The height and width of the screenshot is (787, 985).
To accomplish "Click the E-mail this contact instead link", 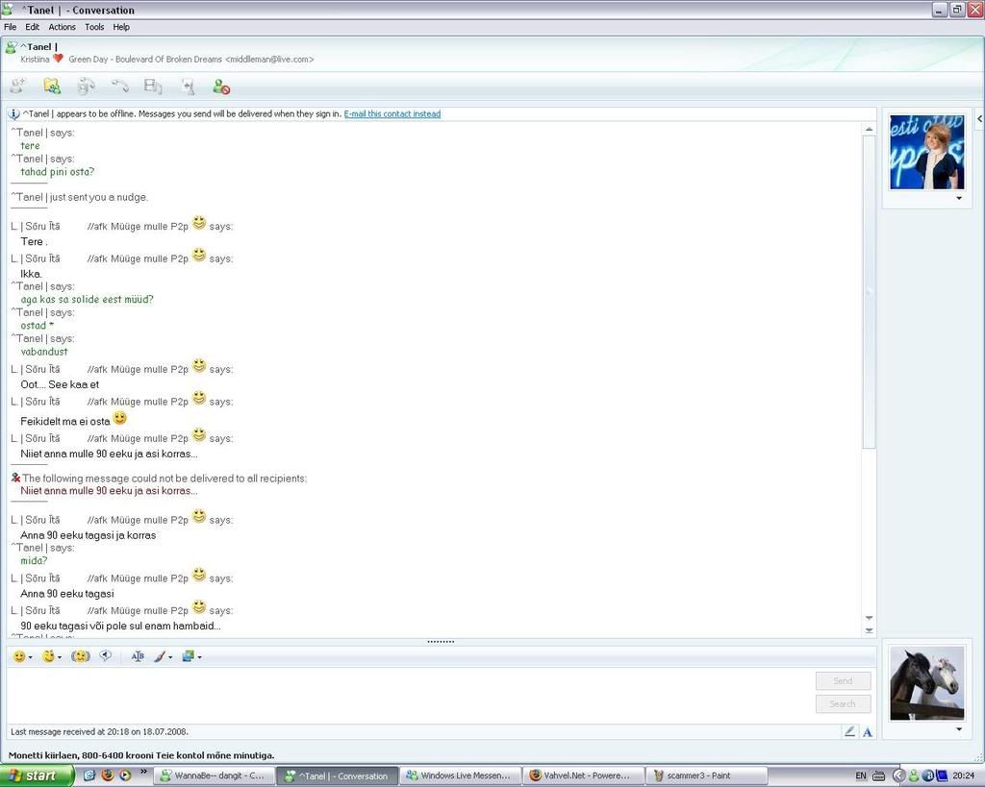I will pyautogui.click(x=391, y=113).
